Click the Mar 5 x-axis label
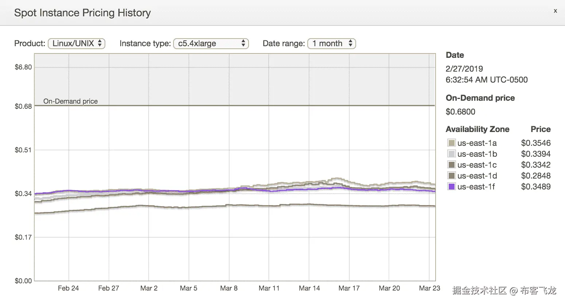This screenshot has width=565, height=304. [188, 288]
